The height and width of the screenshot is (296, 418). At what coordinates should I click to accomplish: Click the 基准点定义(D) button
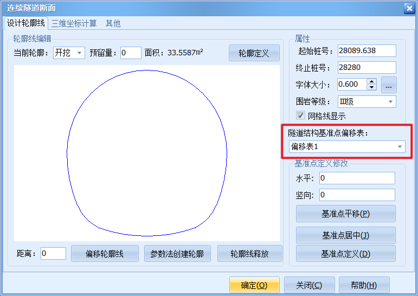click(x=346, y=254)
